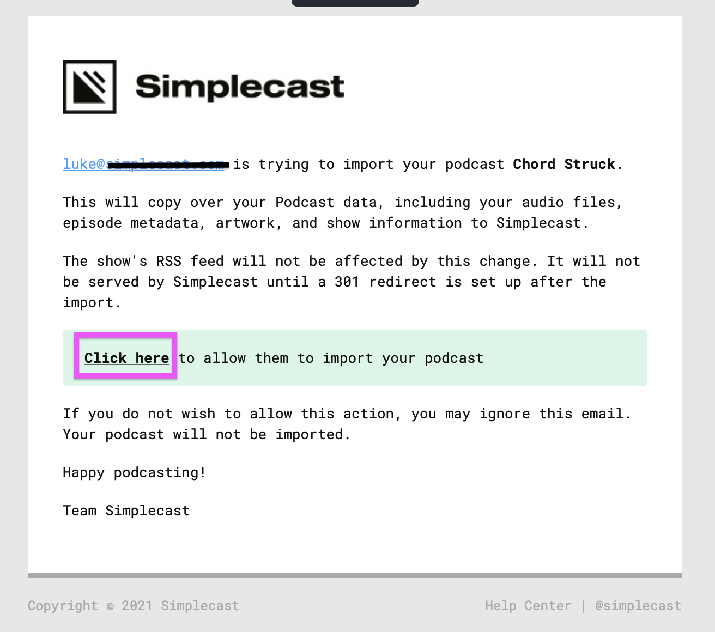Screen dimensions: 715x632
Task: Visit the @simplecast footer link
Action: click(x=638, y=606)
